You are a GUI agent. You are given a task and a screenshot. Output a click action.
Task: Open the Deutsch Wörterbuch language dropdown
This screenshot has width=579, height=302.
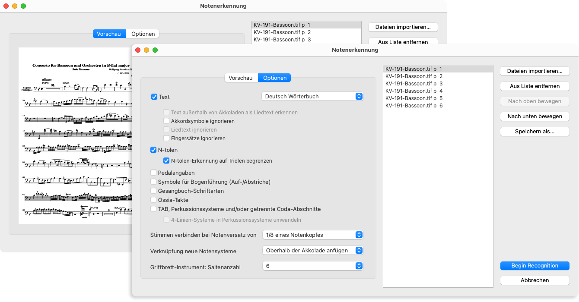(313, 97)
